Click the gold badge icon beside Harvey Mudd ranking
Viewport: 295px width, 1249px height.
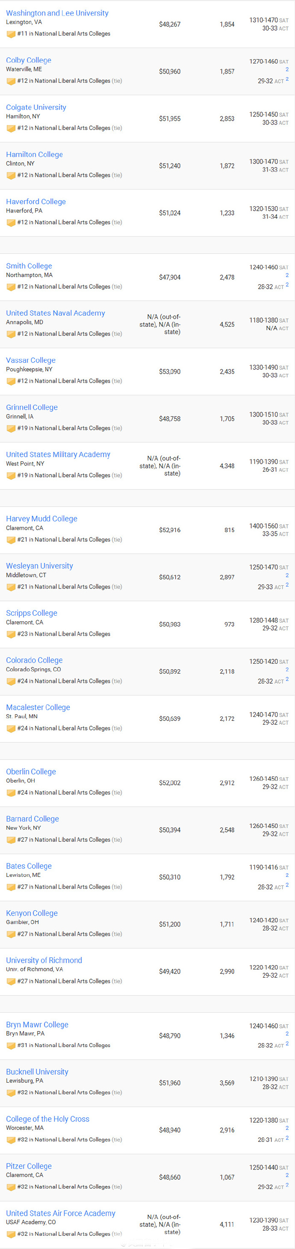pos(11,539)
